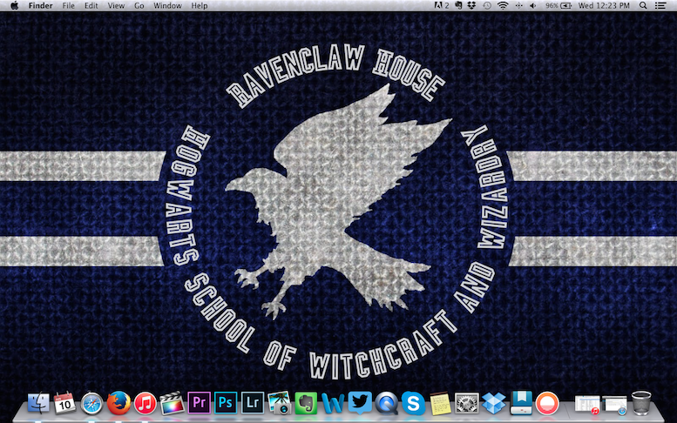Open Spotlight search magnifier icon
This screenshot has width=677, height=423.
click(645, 6)
